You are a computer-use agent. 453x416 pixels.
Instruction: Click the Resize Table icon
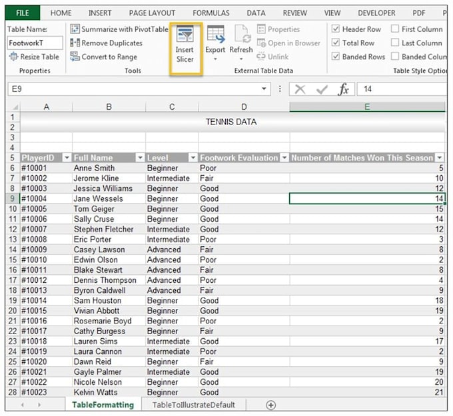click(x=15, y=57)
